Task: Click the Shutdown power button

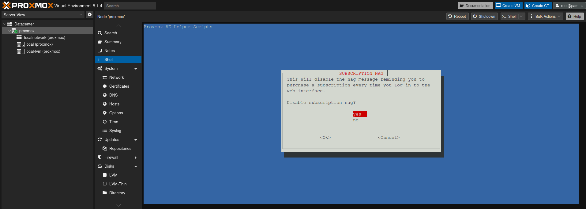Action: 484,17
